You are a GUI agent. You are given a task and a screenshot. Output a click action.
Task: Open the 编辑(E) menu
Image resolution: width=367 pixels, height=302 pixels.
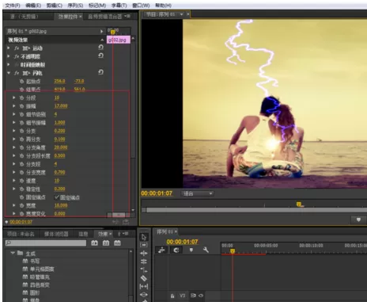[x=33, y=6]
